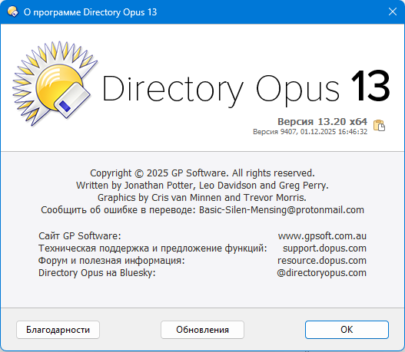Viewport: 405px width, 352px height.
Task: Click the 'Версия 9407, 01.12.2025 16:46:32' build line
Action: (310, 132)
